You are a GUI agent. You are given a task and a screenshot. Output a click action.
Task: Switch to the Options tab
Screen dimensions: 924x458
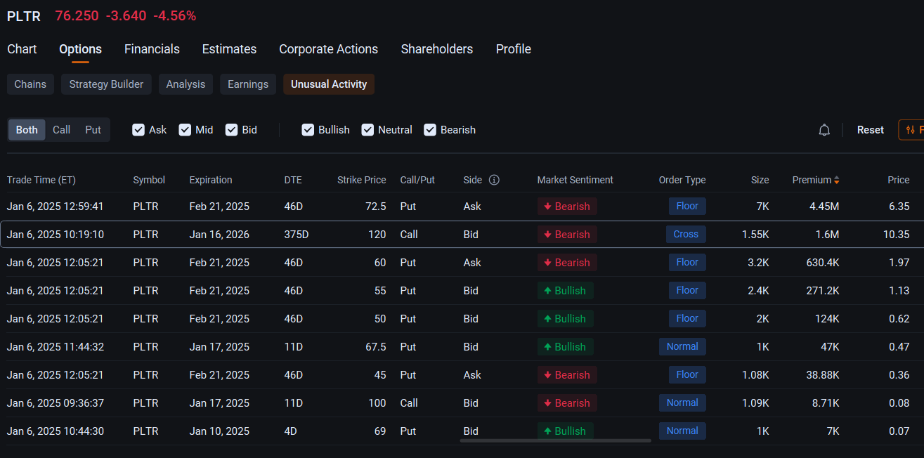(x=80, y=49)
